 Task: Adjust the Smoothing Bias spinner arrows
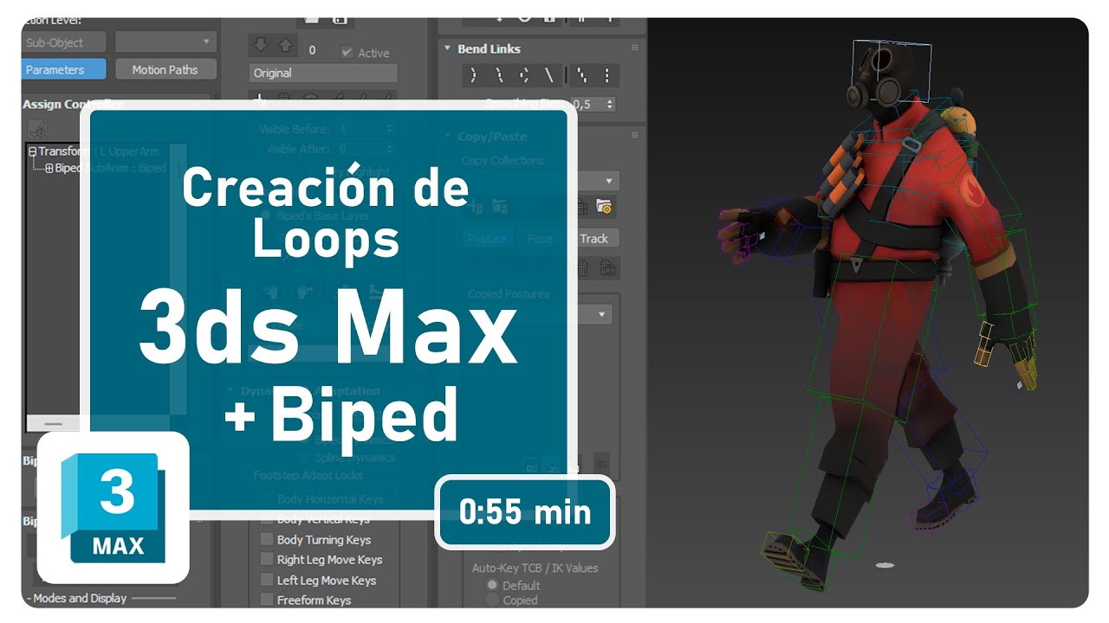[x=610, y=104]
